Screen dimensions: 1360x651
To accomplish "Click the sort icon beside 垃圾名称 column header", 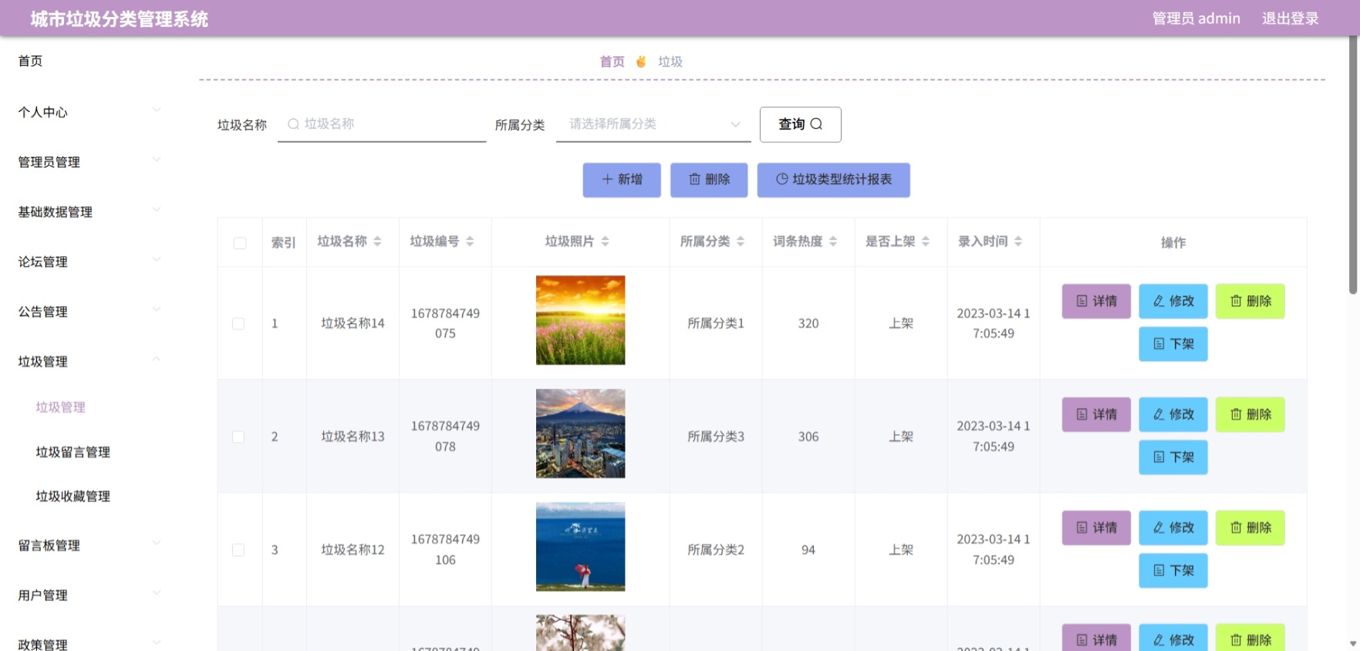I will point(377,241).
